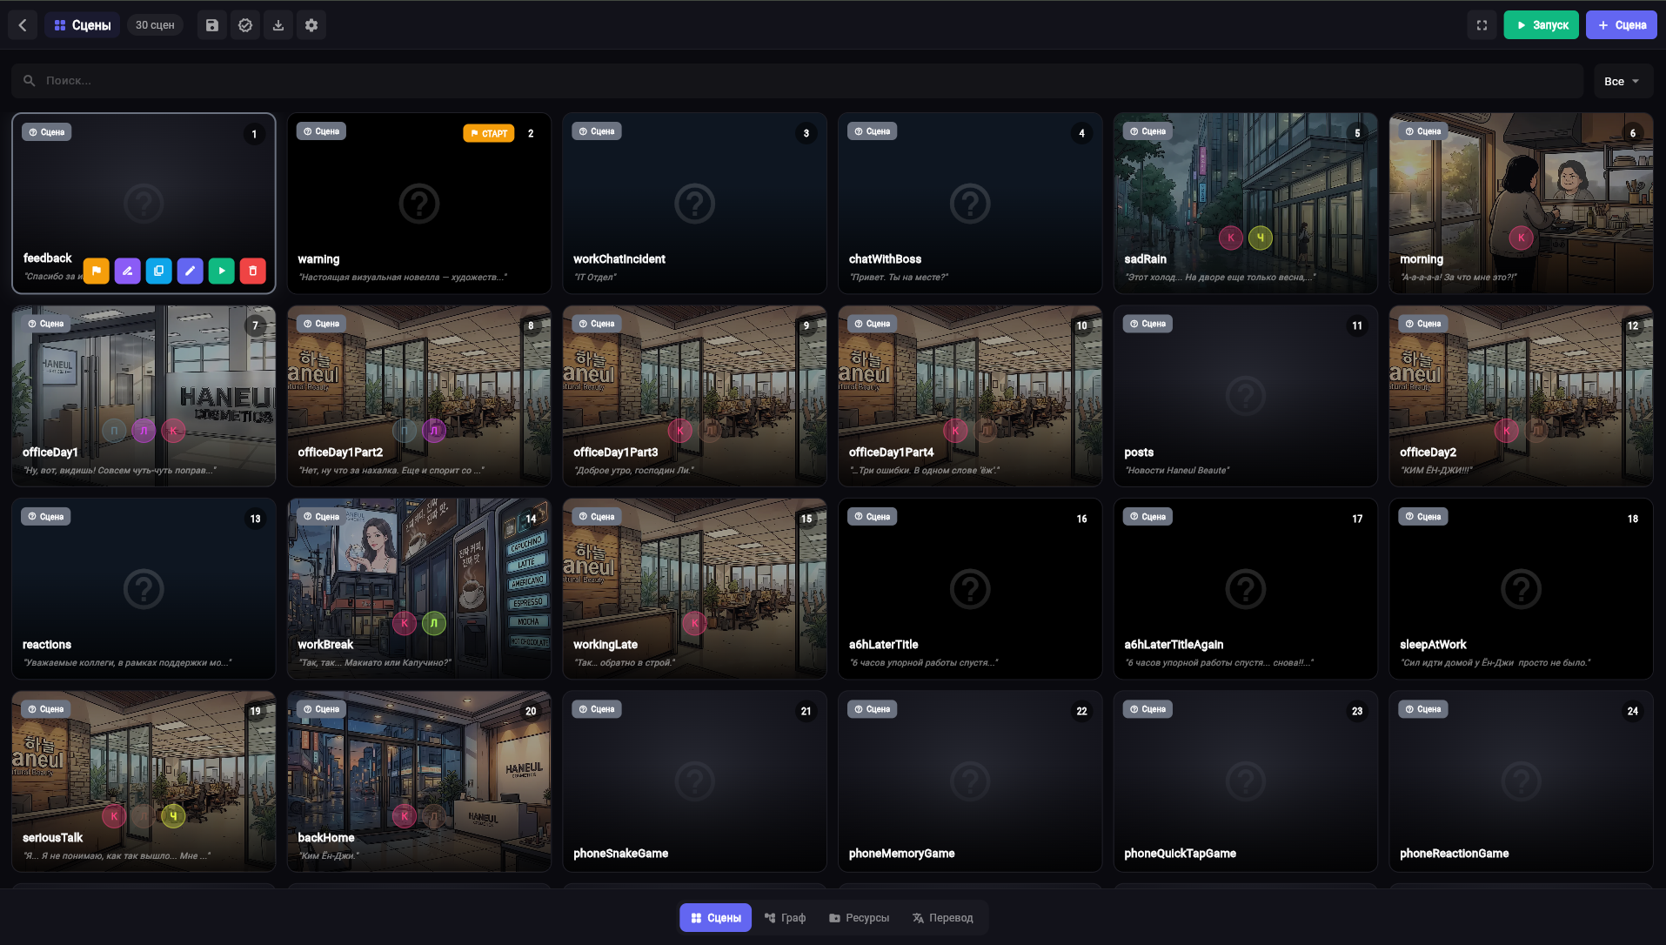Open the reactions scene card
Image resolution: width=1666 pixels, height=945 pixels.
[144, 589]
